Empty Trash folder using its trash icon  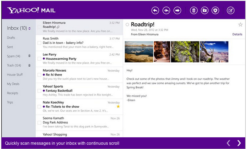click(29, 65)
